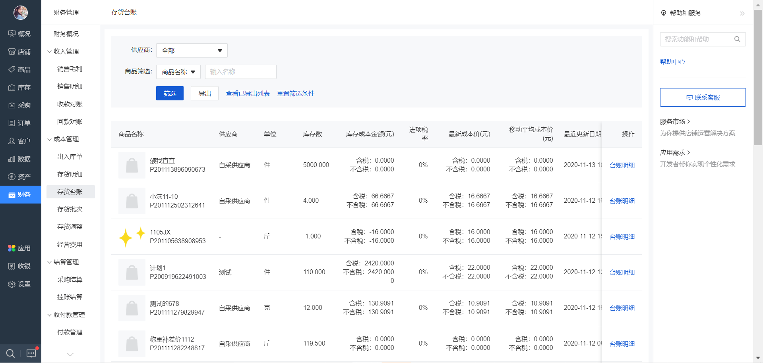Screen dimensions: 763x363
Task: Open the 商品名称 filter type dropdown
Action: point(178,72)
